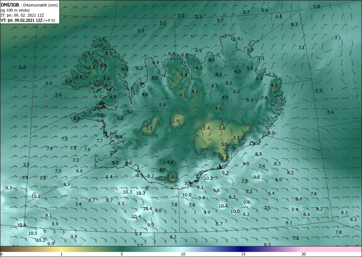362x257 pixels.
Task: Click the '15' label on the color scale
Action: click(x=243, y=254)
